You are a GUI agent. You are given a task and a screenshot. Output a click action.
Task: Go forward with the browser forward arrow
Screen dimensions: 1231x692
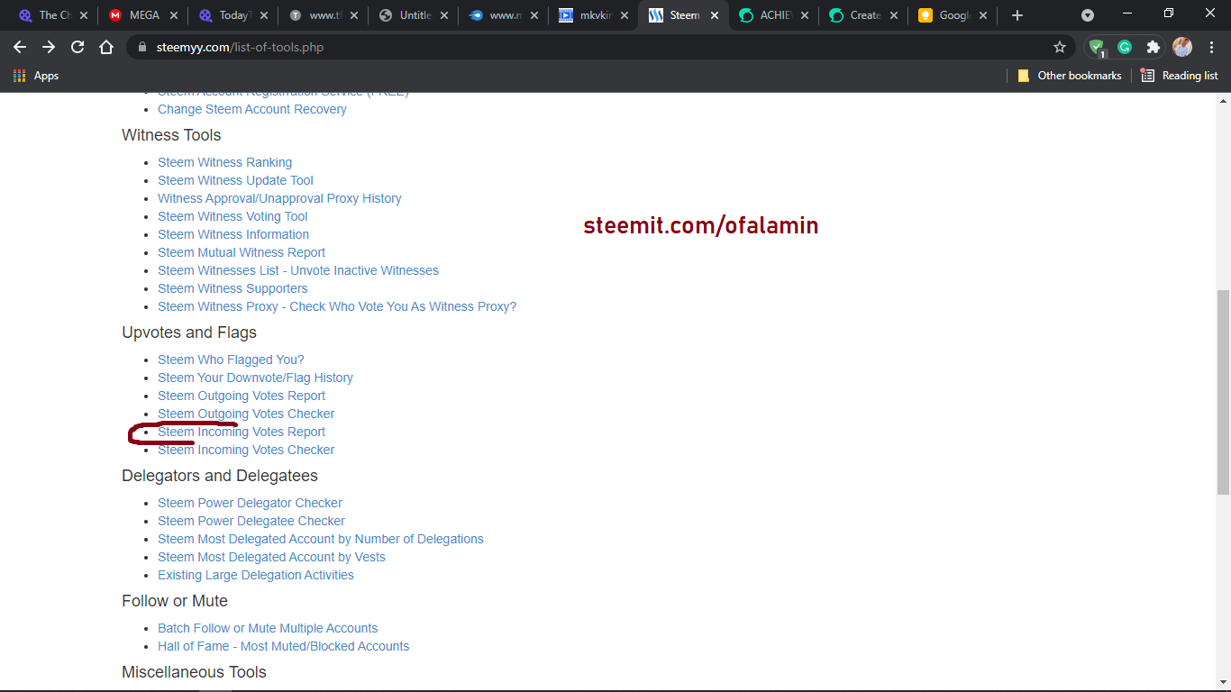[x=49, y=47]
